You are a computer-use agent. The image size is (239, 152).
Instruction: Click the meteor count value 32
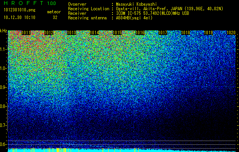[x=55, y=17]
